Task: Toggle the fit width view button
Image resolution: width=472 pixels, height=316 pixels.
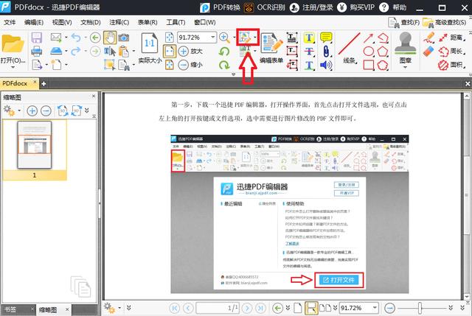Action: 170,52
